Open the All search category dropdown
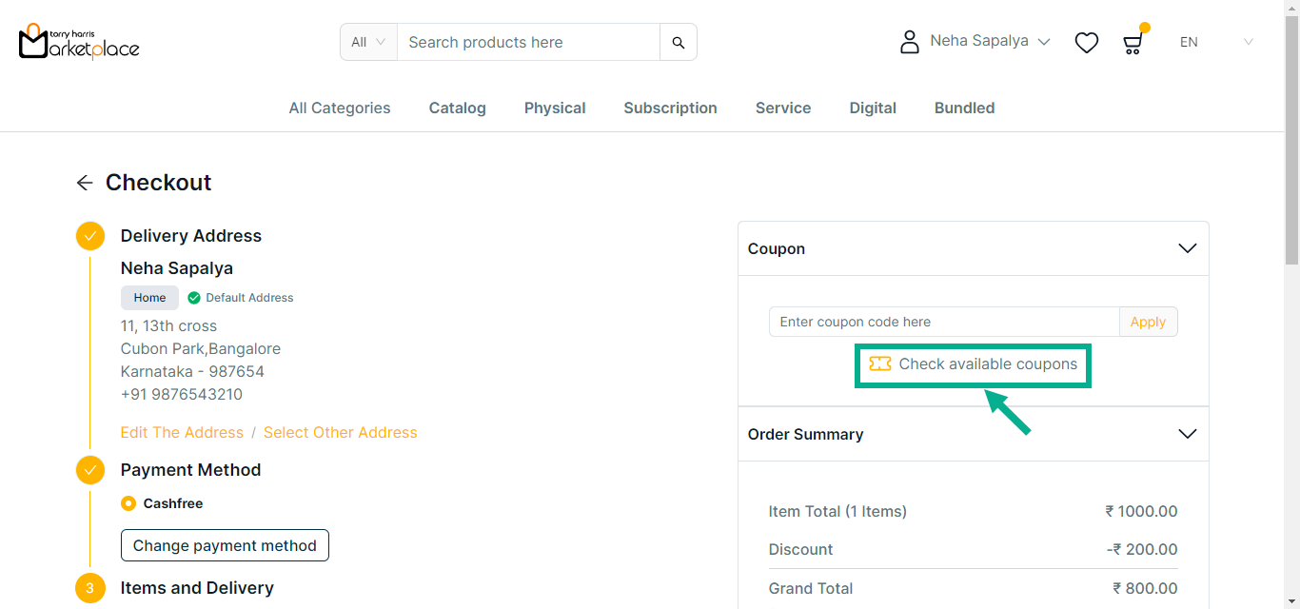The width and height of the screenshot is (1300, 609). coord(368,42)
